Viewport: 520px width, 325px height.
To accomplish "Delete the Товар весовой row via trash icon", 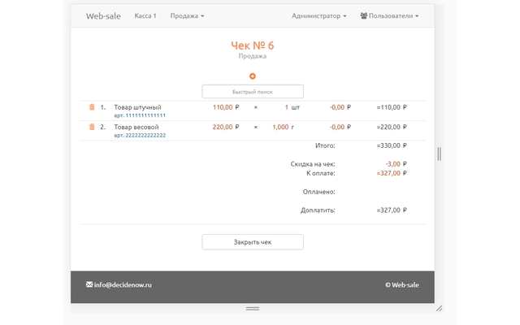I will coord(92,127).
